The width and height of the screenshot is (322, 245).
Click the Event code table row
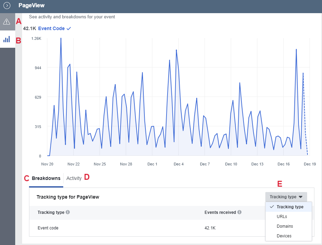(x=48, y=228)
